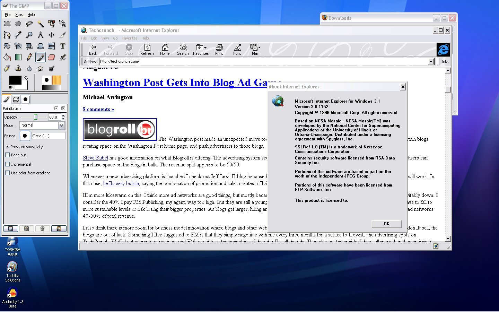Viewport: 499px width, 312px height.
Task: Activate the Shear tool
Action: point(29,46)
